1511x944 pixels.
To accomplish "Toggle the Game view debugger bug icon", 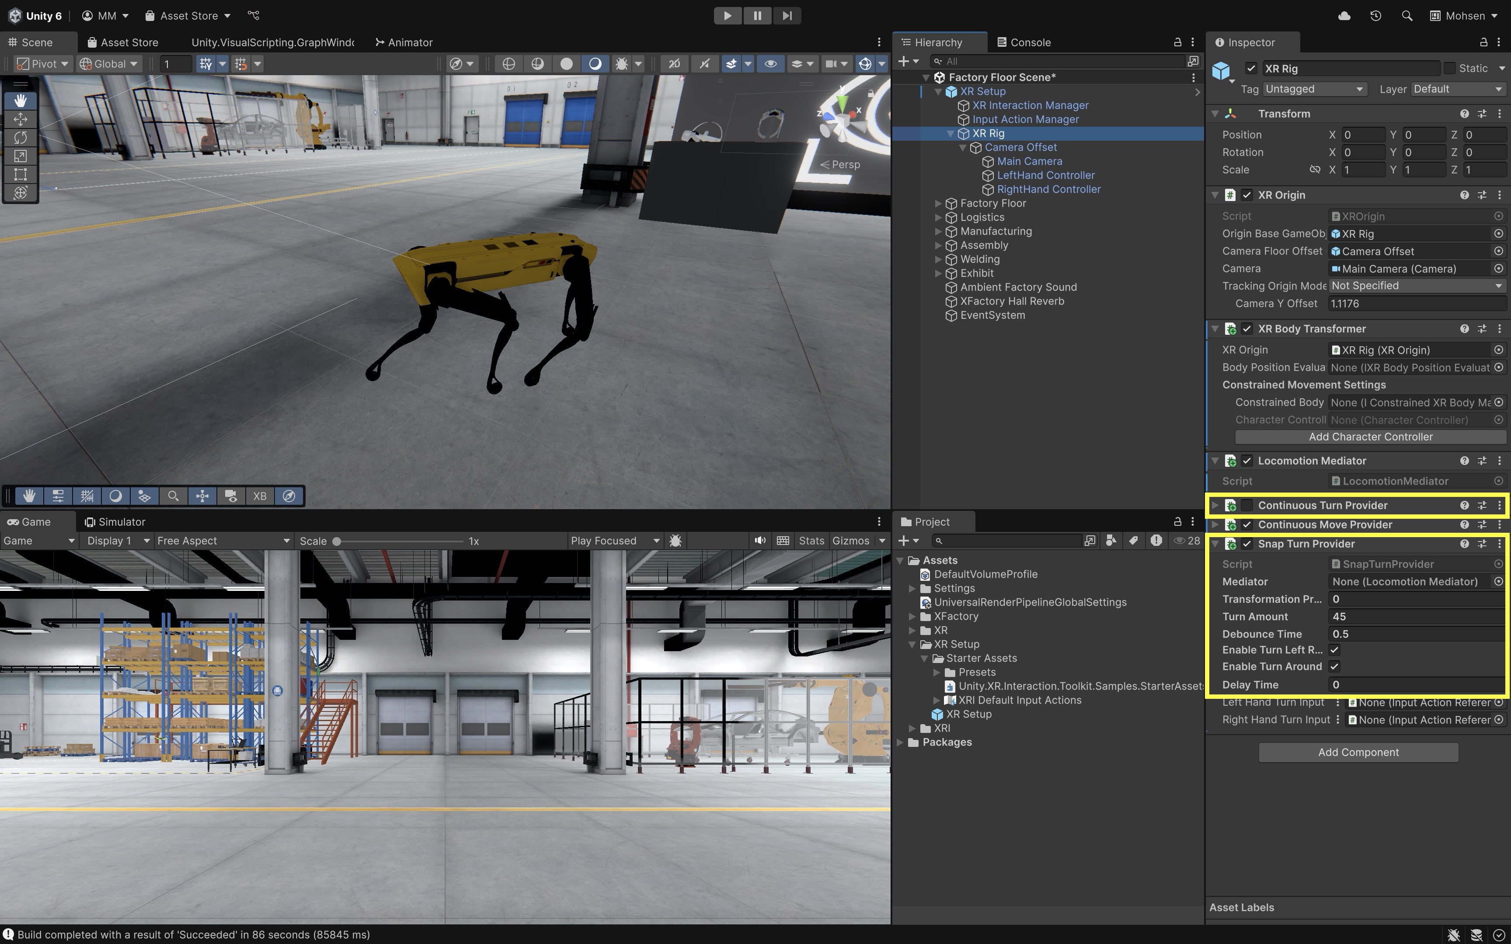I will tap(675, 541).
